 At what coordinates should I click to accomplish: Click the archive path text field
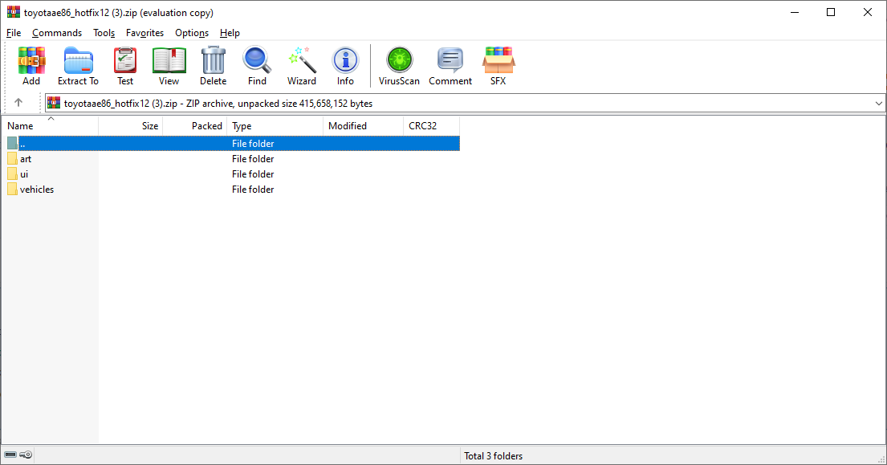[465, 104]
